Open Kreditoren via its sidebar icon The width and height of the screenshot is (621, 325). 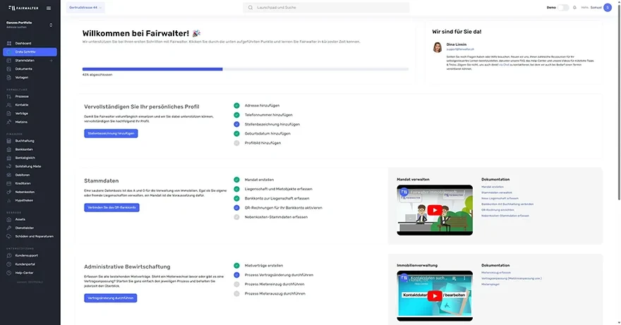[x=9, y=183]
